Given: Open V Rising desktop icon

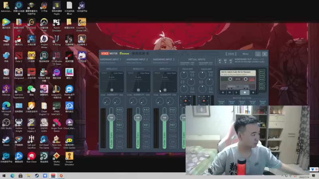Looking at the screenshot, I should (57, 40).
